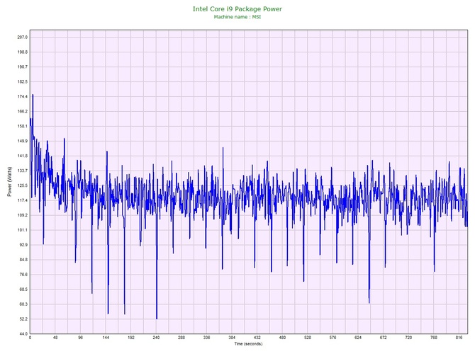Click the chart title Intel Core i9 Package Power

coord(237,8)
